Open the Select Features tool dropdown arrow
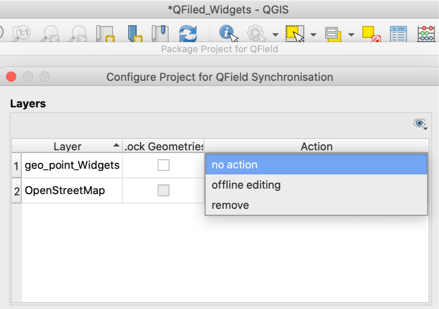Image resolution: width=439 pixels, height=309 pixels. tap(314, 35)
